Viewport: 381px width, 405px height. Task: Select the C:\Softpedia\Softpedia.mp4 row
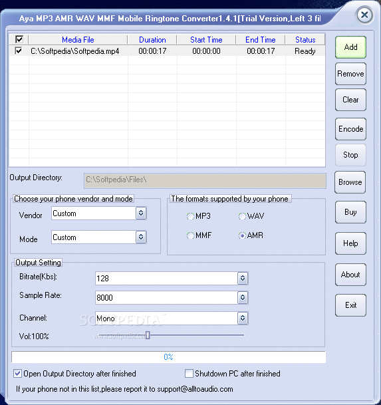(x=167, y=51)
